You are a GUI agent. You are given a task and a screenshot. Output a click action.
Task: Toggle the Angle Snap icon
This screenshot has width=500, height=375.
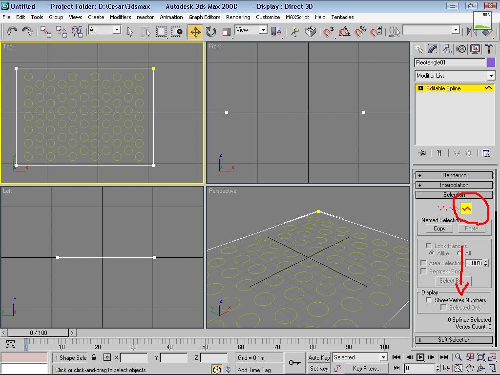(x=344, y=32)
